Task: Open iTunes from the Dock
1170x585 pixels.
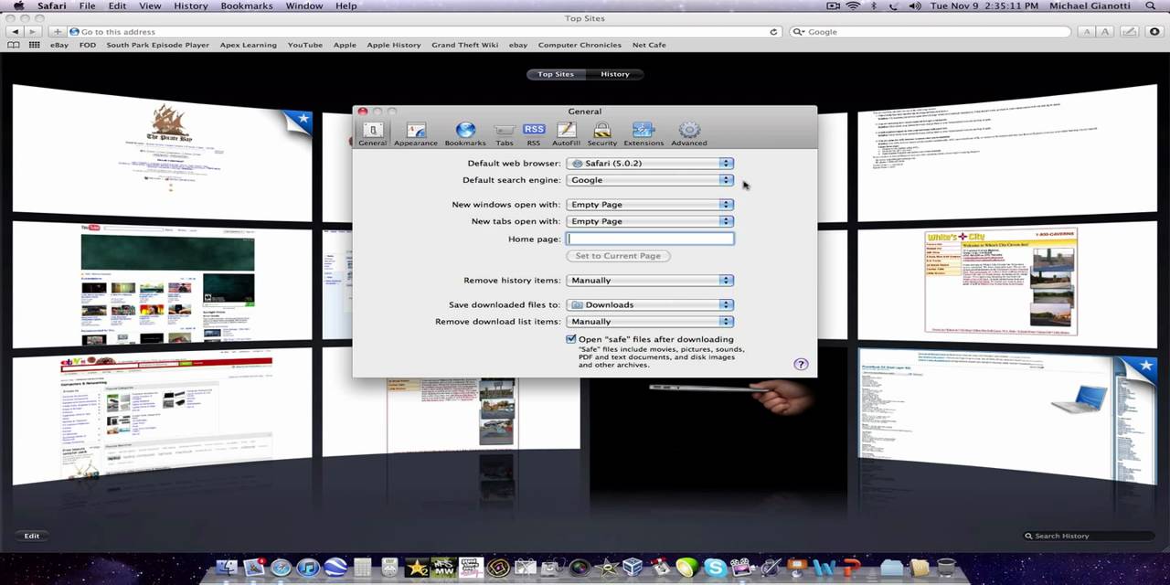Action: [308, 568]
